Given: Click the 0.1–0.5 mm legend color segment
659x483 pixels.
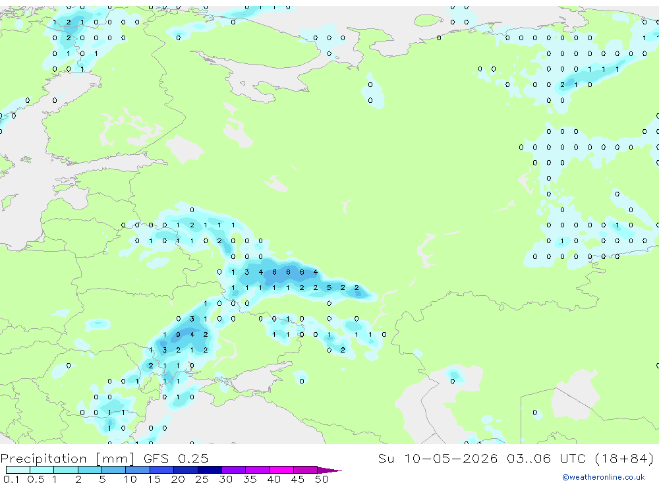Looking at the screenshot, I should point(18,470).
